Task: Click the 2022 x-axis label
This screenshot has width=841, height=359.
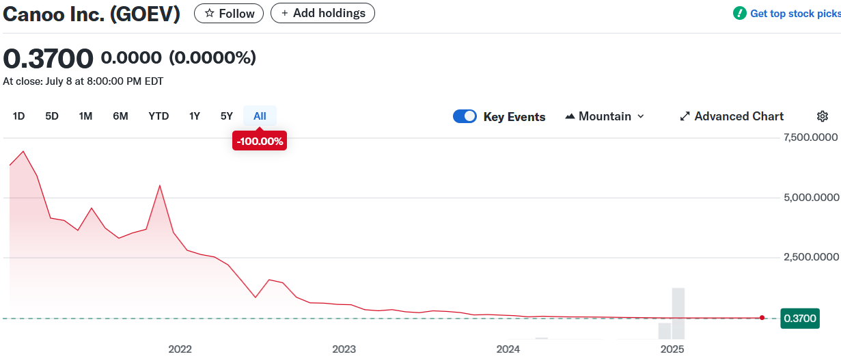Action: [x=180, y=349]
